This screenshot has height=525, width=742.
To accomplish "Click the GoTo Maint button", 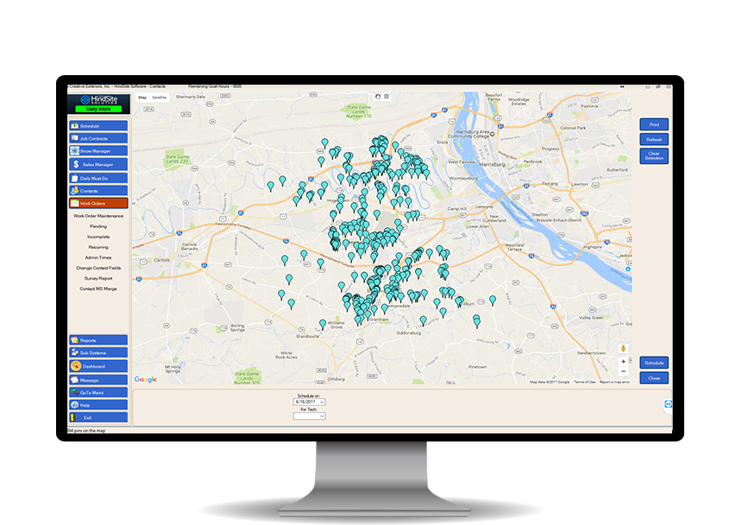I will point(98,392).
